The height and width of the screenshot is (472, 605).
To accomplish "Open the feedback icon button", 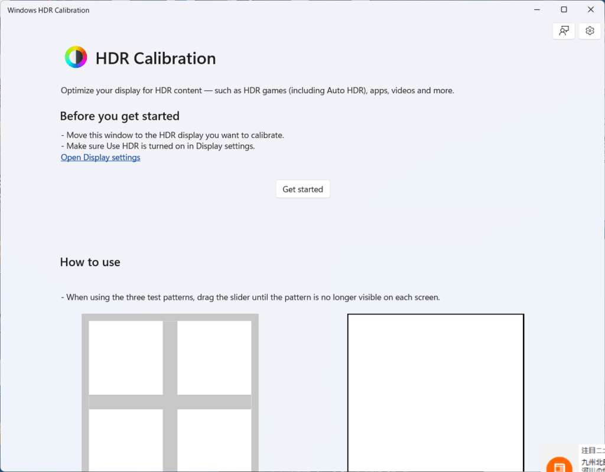I will [x=564, y=31].
